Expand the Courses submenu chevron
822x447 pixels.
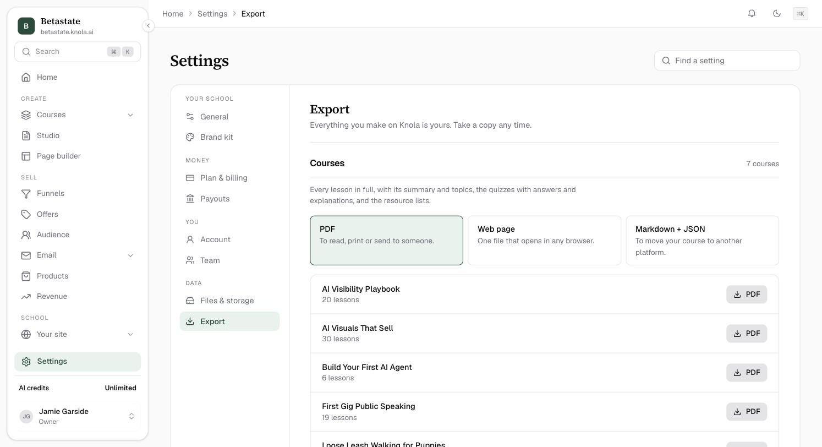130,115
